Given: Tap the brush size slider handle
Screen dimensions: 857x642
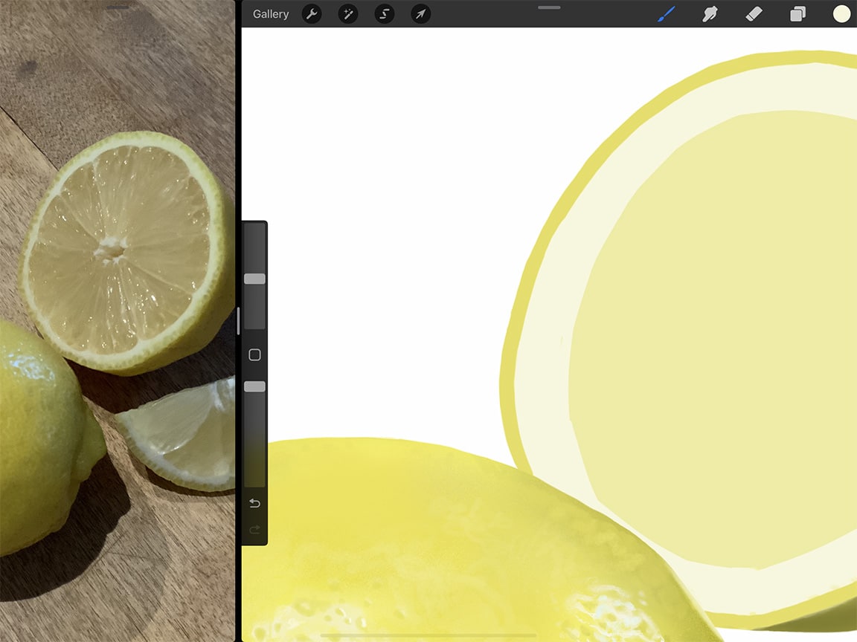Looking at the screenshot, I should point(254,278).
